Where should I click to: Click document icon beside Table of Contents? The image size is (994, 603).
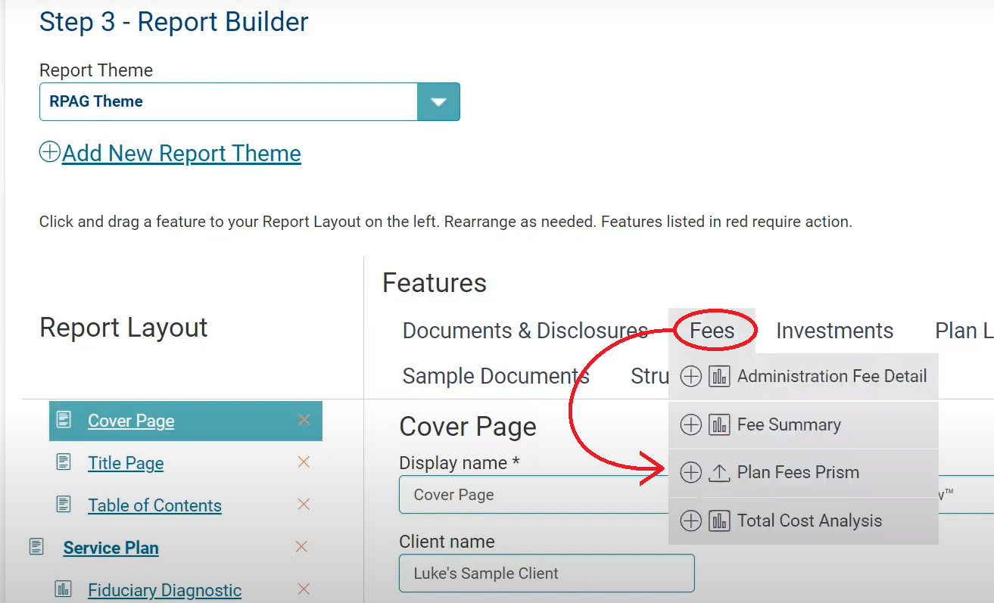tap(64, 503)
